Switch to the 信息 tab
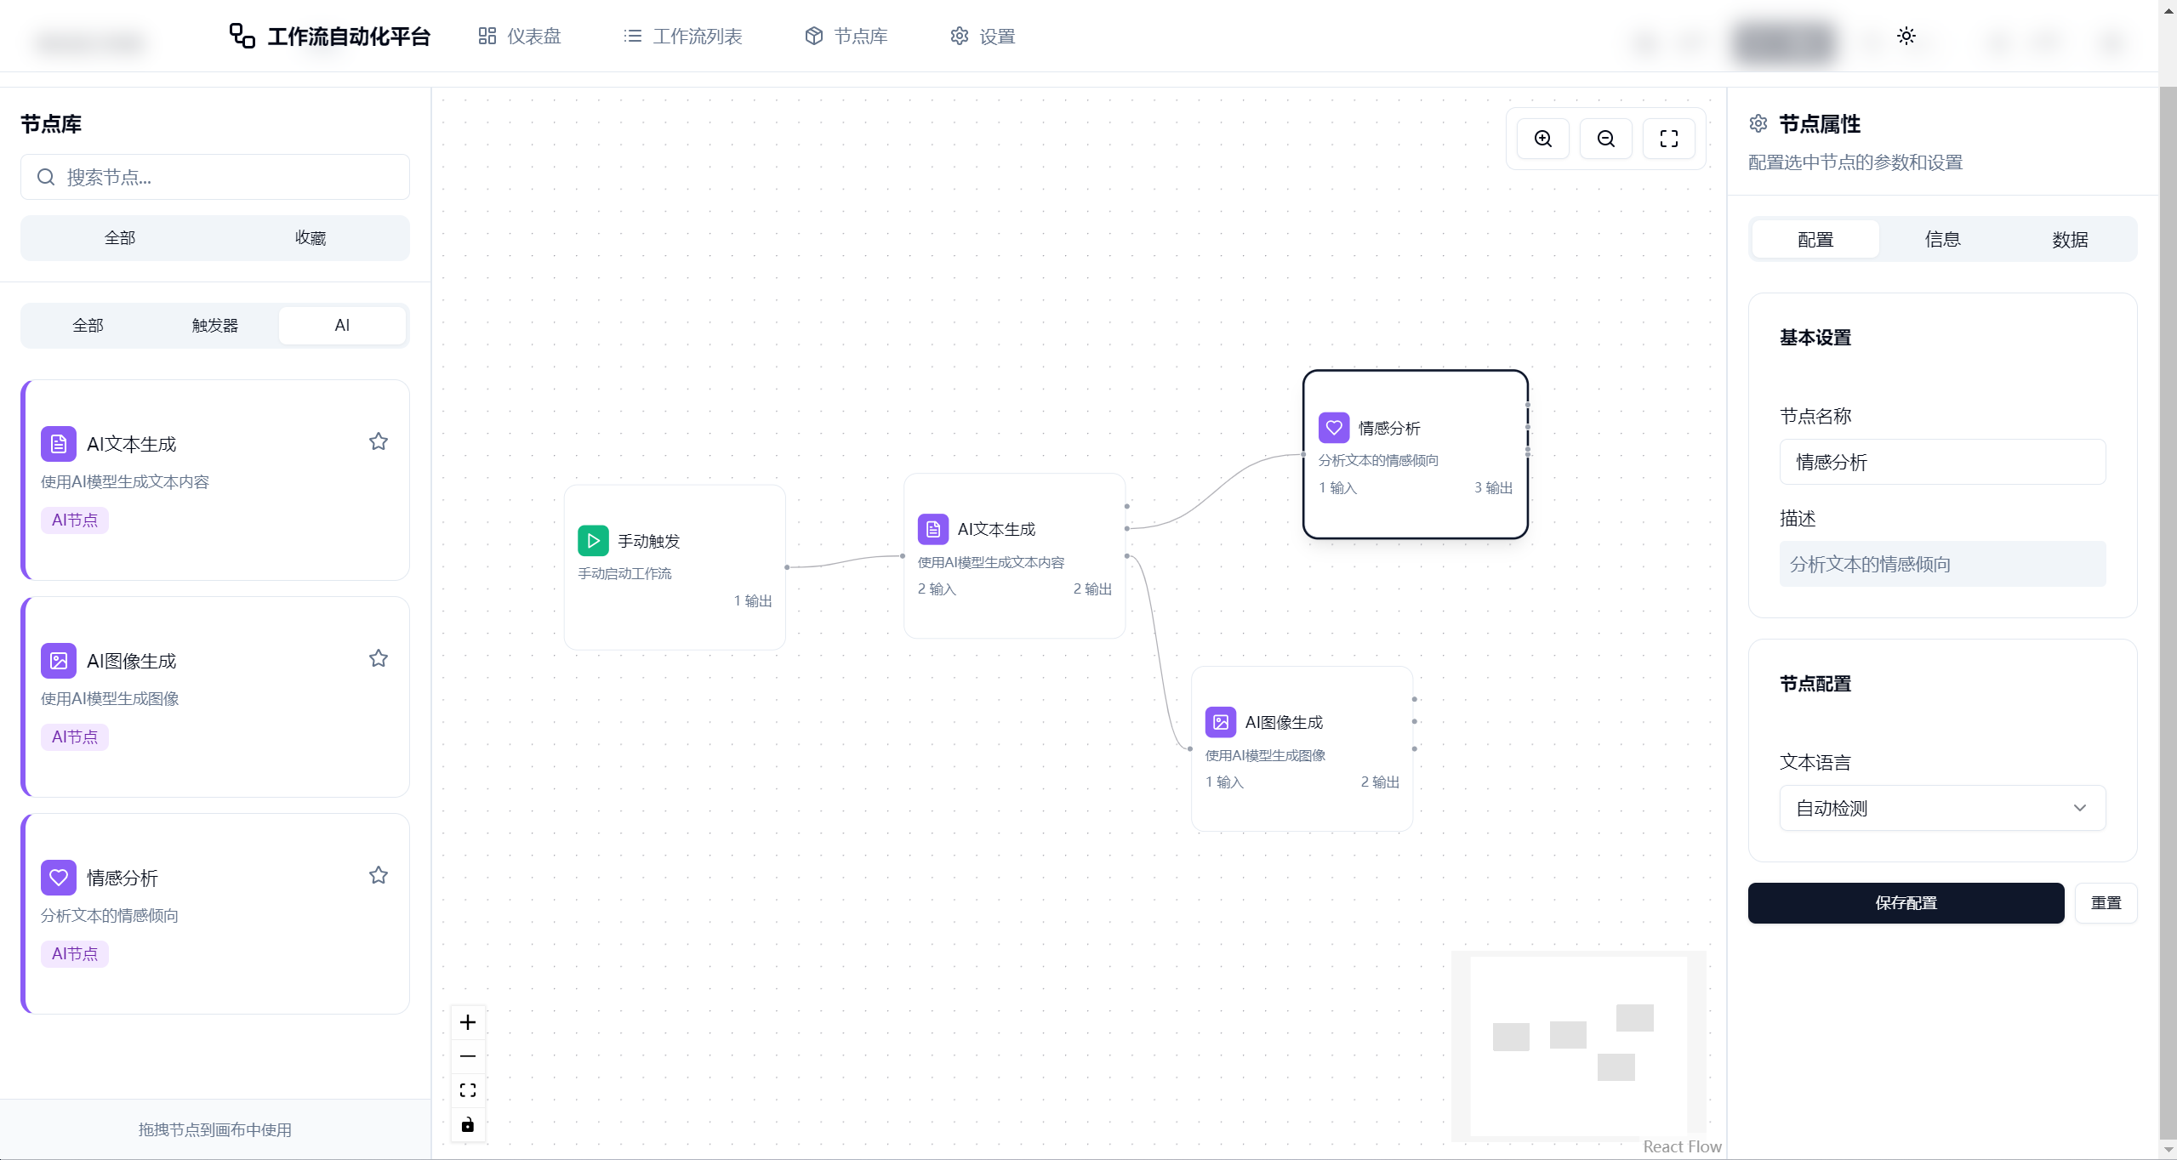This screenshot has height=1160, width=2177. (x=1942, y=240)
